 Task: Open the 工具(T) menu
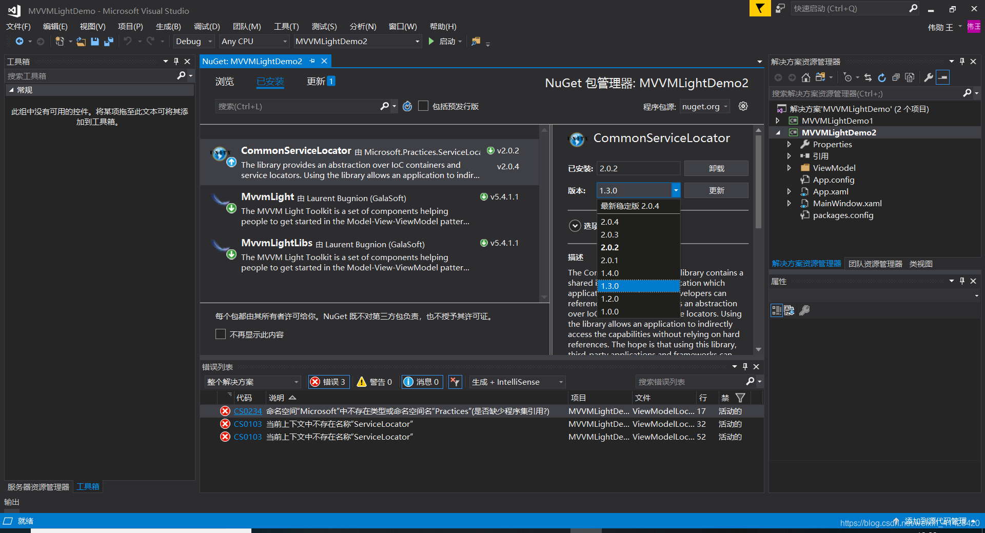[x=286, y=26]
